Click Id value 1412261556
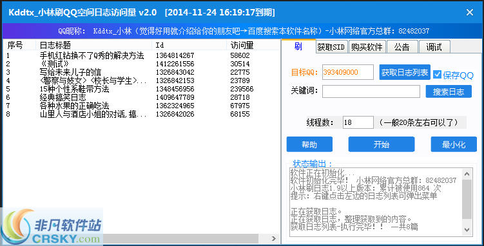 [175, 64]
